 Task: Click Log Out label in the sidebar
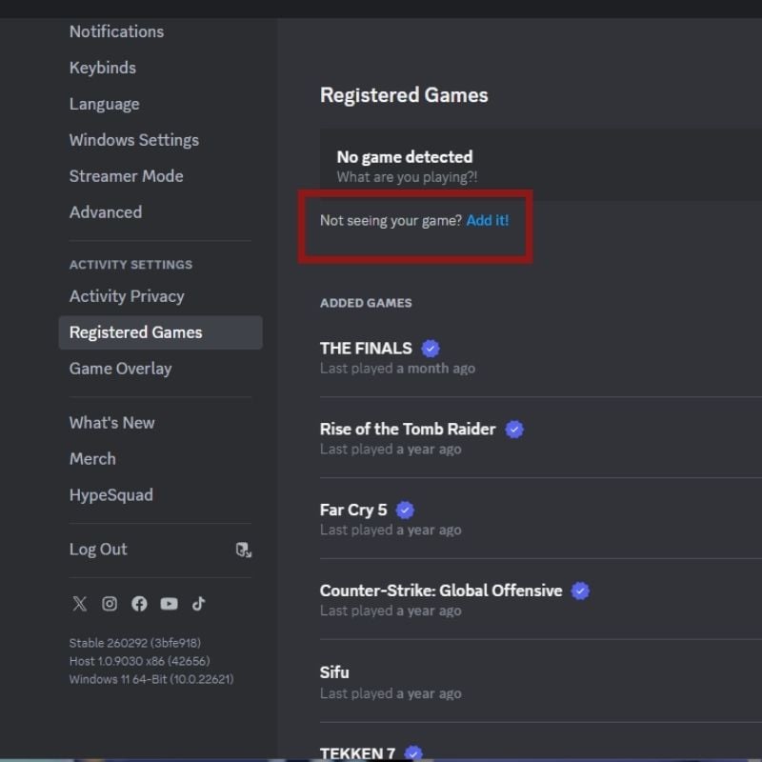[x=98, y=550]
